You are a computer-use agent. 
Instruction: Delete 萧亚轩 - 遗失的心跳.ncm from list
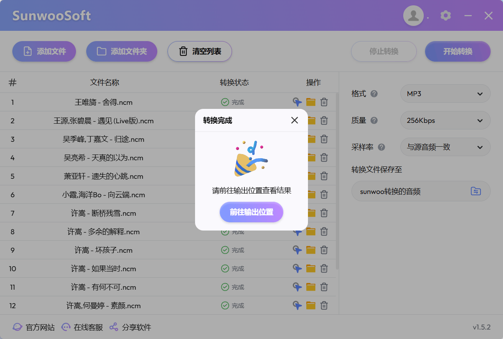324,176
